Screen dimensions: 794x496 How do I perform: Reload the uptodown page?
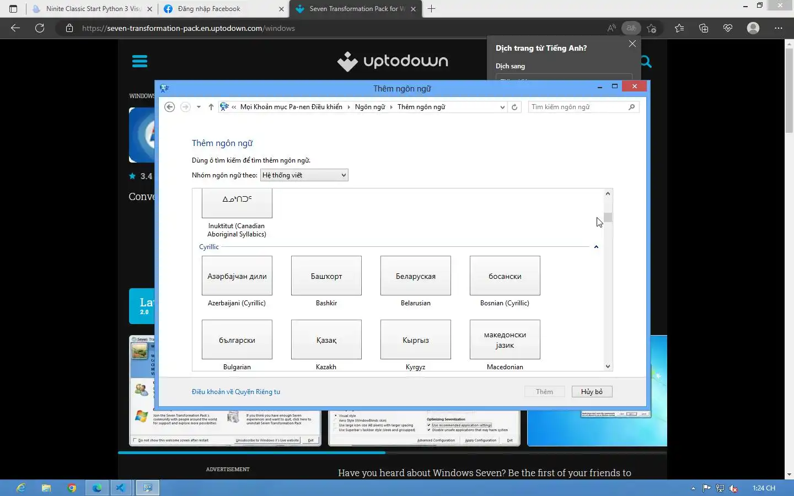[40, 28]
